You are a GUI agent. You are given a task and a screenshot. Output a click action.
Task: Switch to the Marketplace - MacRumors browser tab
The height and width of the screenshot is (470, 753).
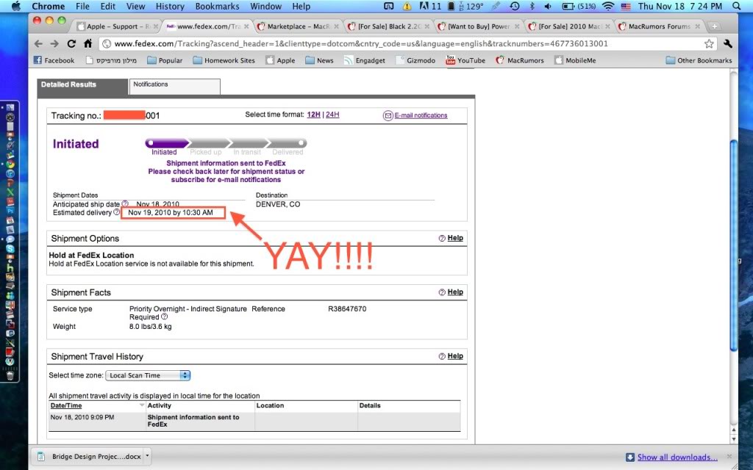click(299, 26)
